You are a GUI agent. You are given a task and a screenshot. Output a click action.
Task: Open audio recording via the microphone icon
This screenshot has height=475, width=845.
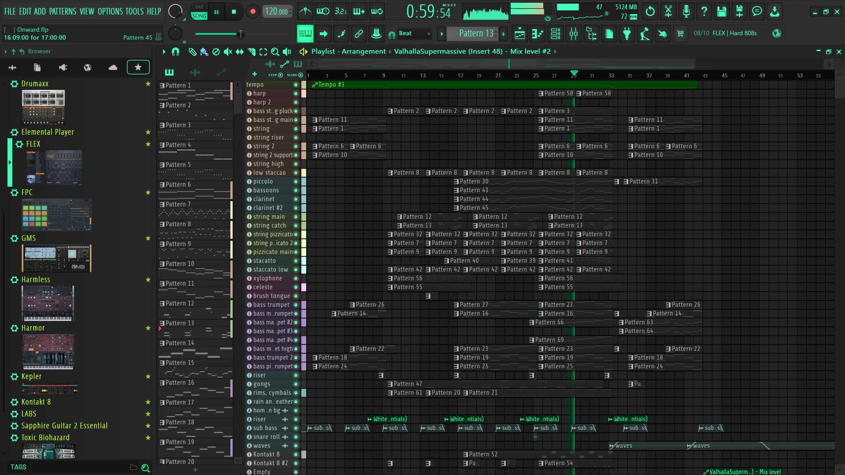[686, 11]
